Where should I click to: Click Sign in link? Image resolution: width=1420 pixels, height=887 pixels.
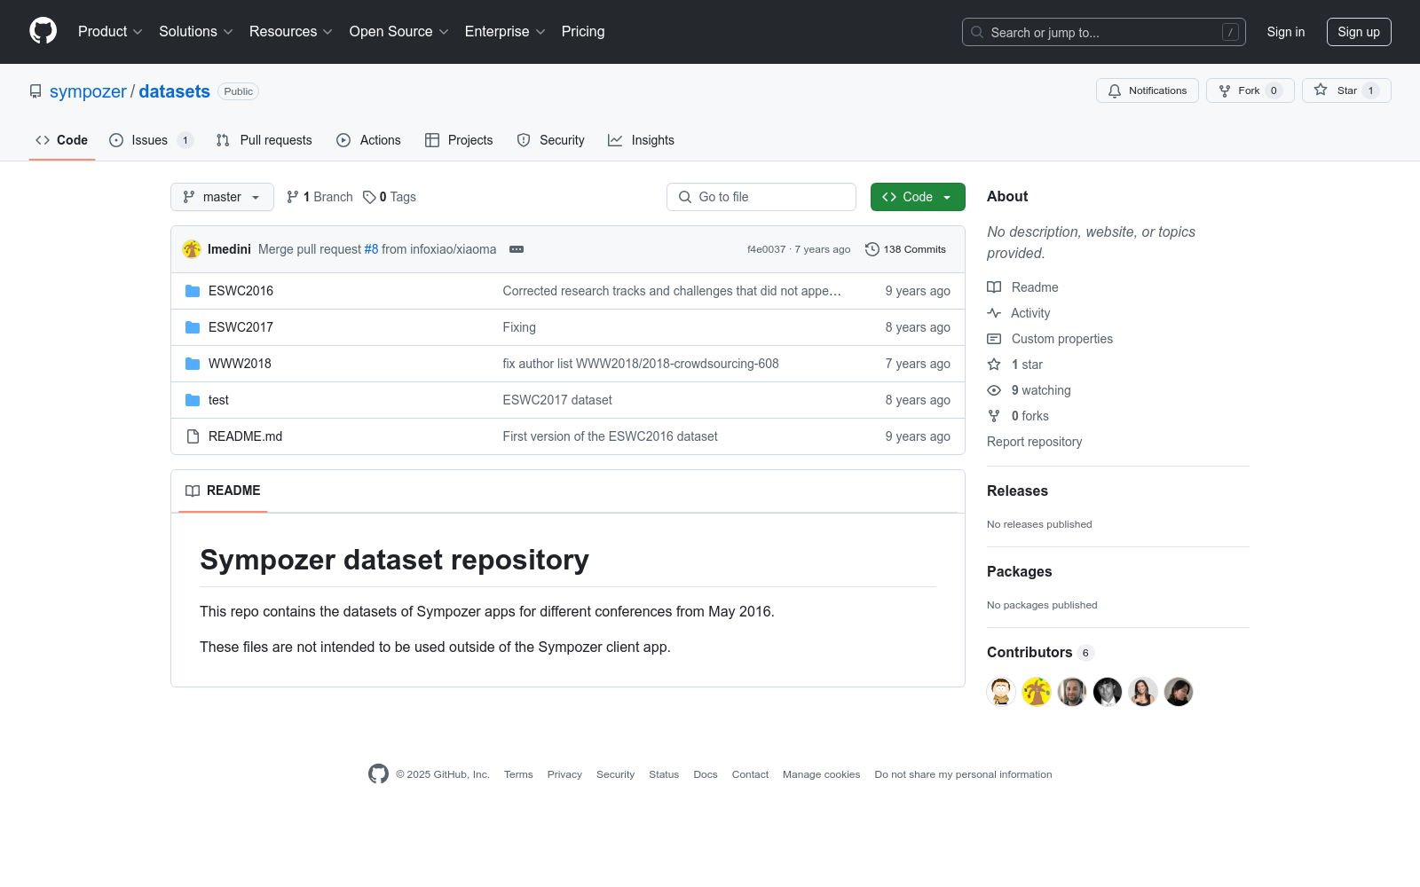coord(1286,32)
